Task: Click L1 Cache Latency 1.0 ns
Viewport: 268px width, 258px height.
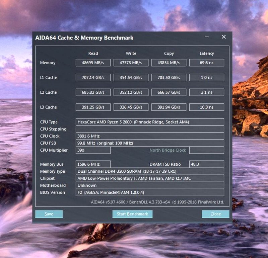Action: tap(207, 78)
